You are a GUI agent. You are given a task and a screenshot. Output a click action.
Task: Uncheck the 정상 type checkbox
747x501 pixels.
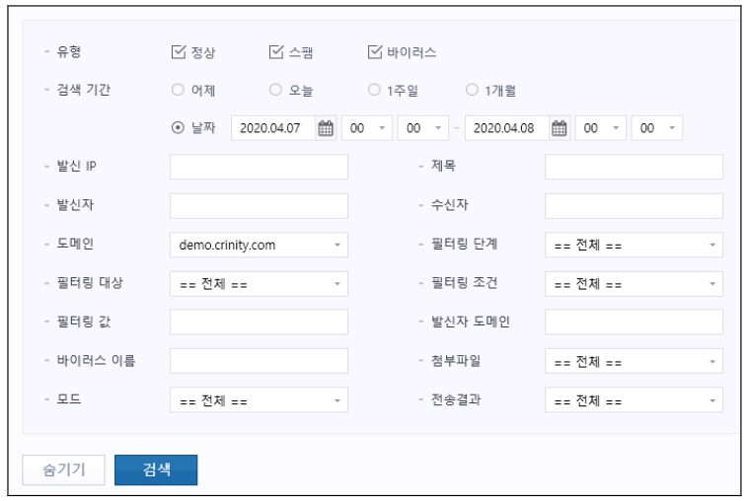[x=179, y=52]
